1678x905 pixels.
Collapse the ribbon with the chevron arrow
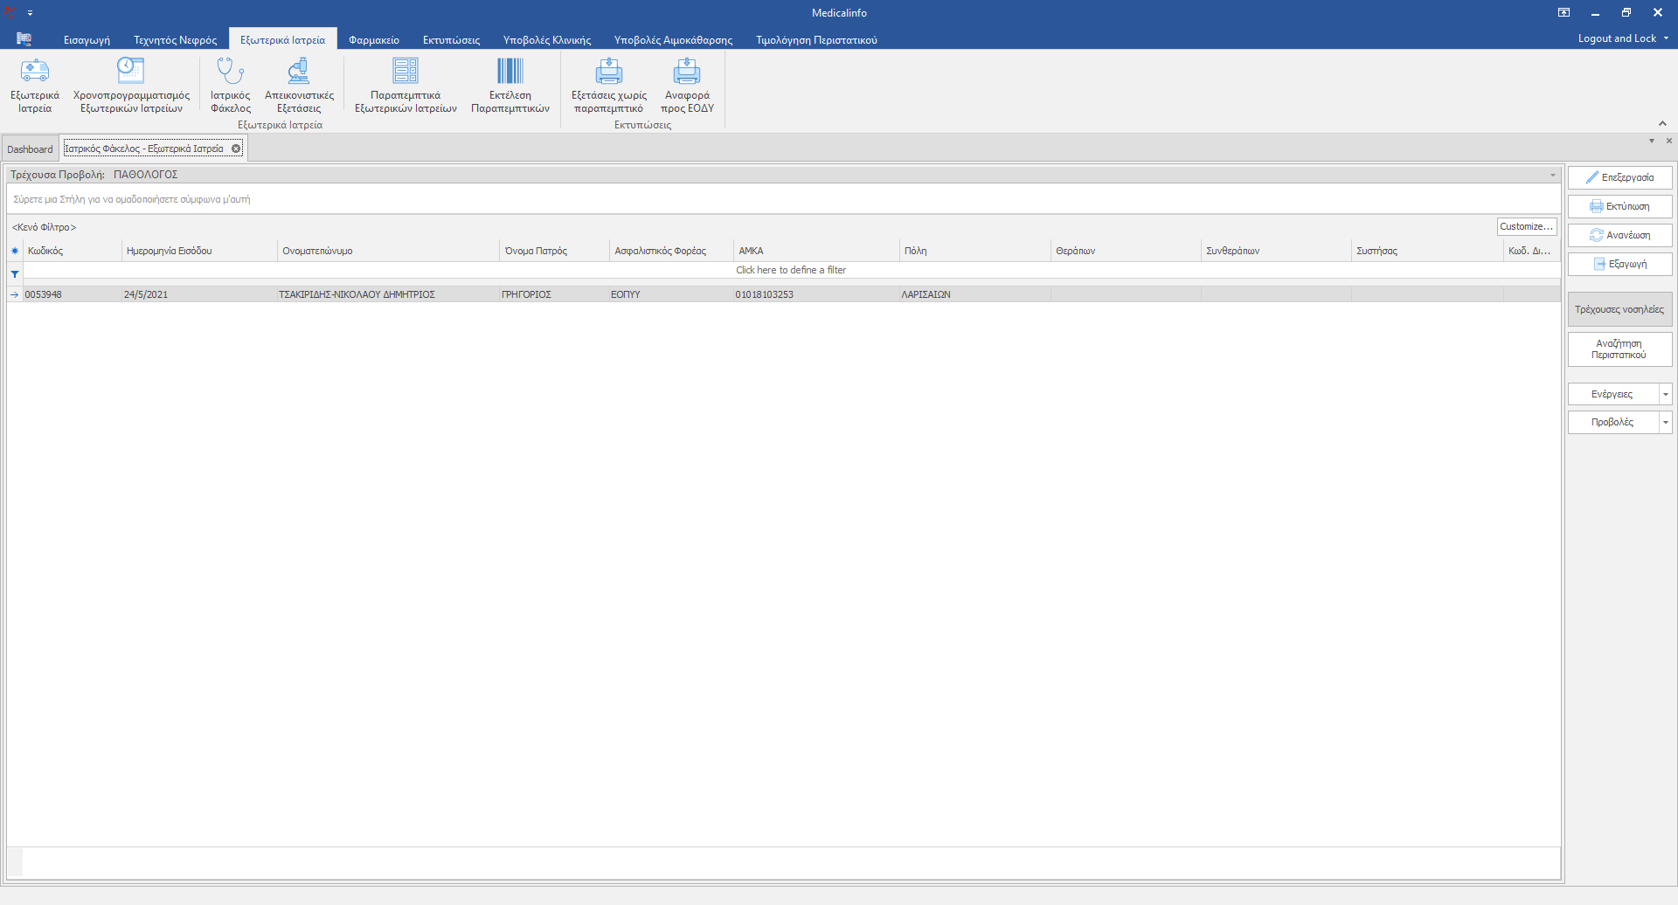(x=1662, y=123)
